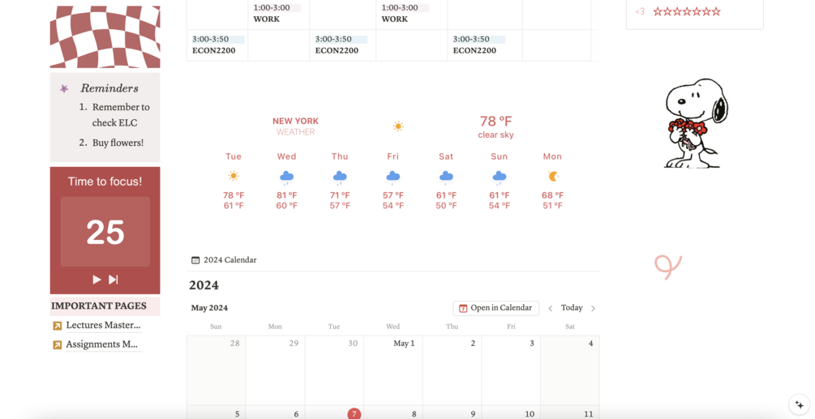Image resolution: width=815 pixels, height=419 pixels.
Task: Select April 30 calendar cell
Action: [334, 370]
